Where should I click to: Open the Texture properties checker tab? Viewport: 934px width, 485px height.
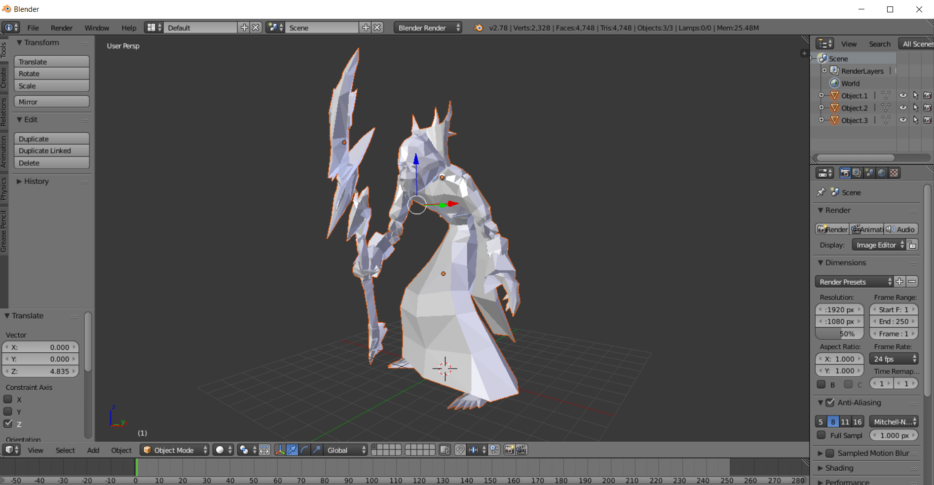pos(894,173)
